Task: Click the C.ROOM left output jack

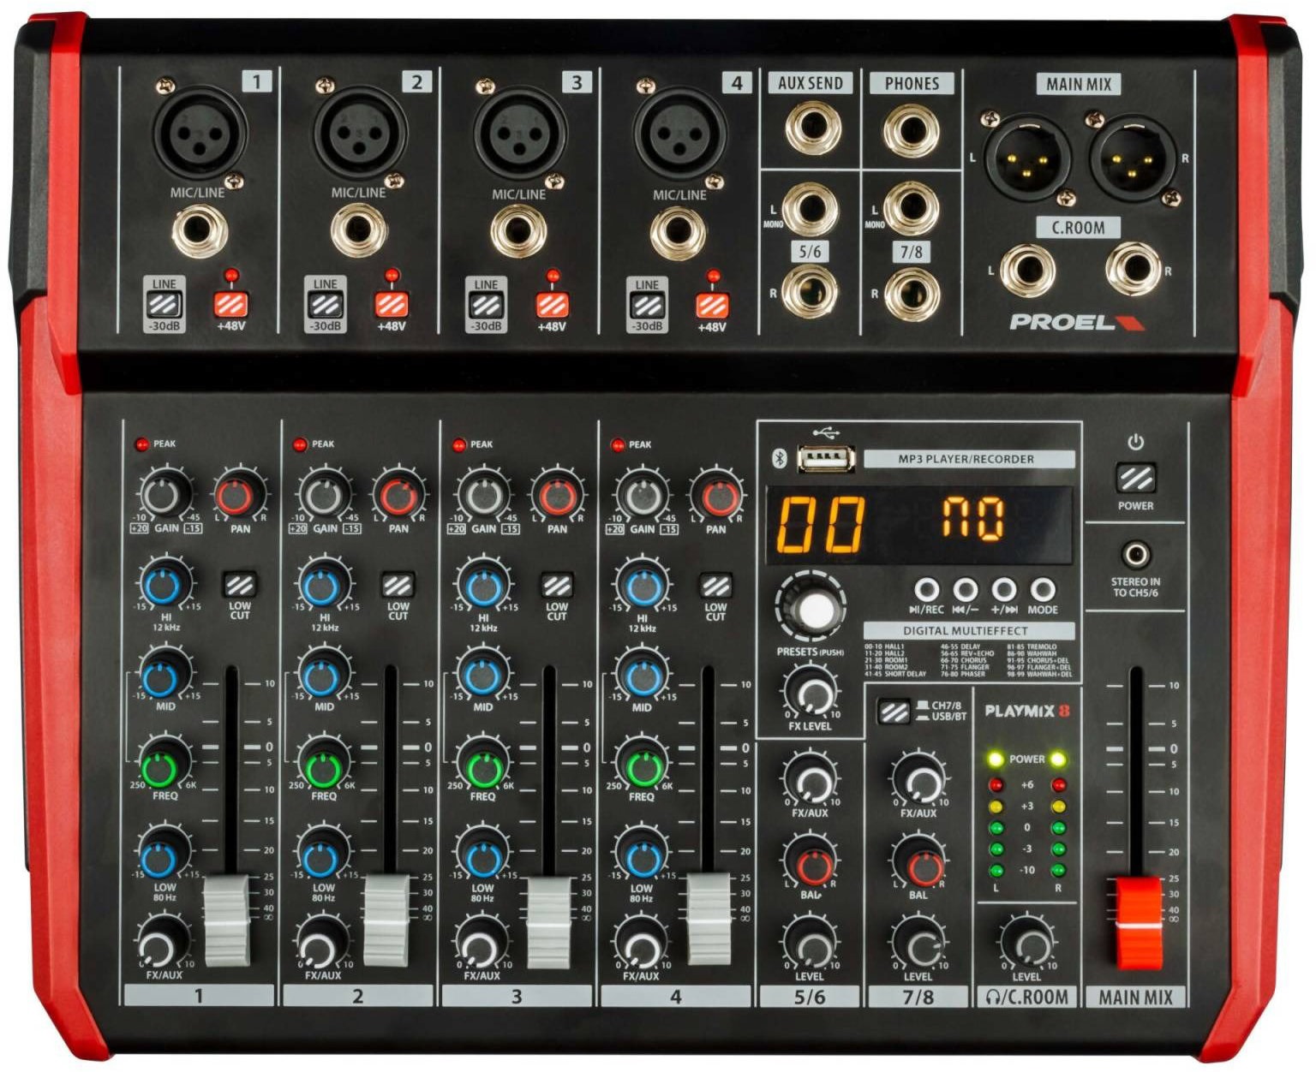Action: [1027, 271]
